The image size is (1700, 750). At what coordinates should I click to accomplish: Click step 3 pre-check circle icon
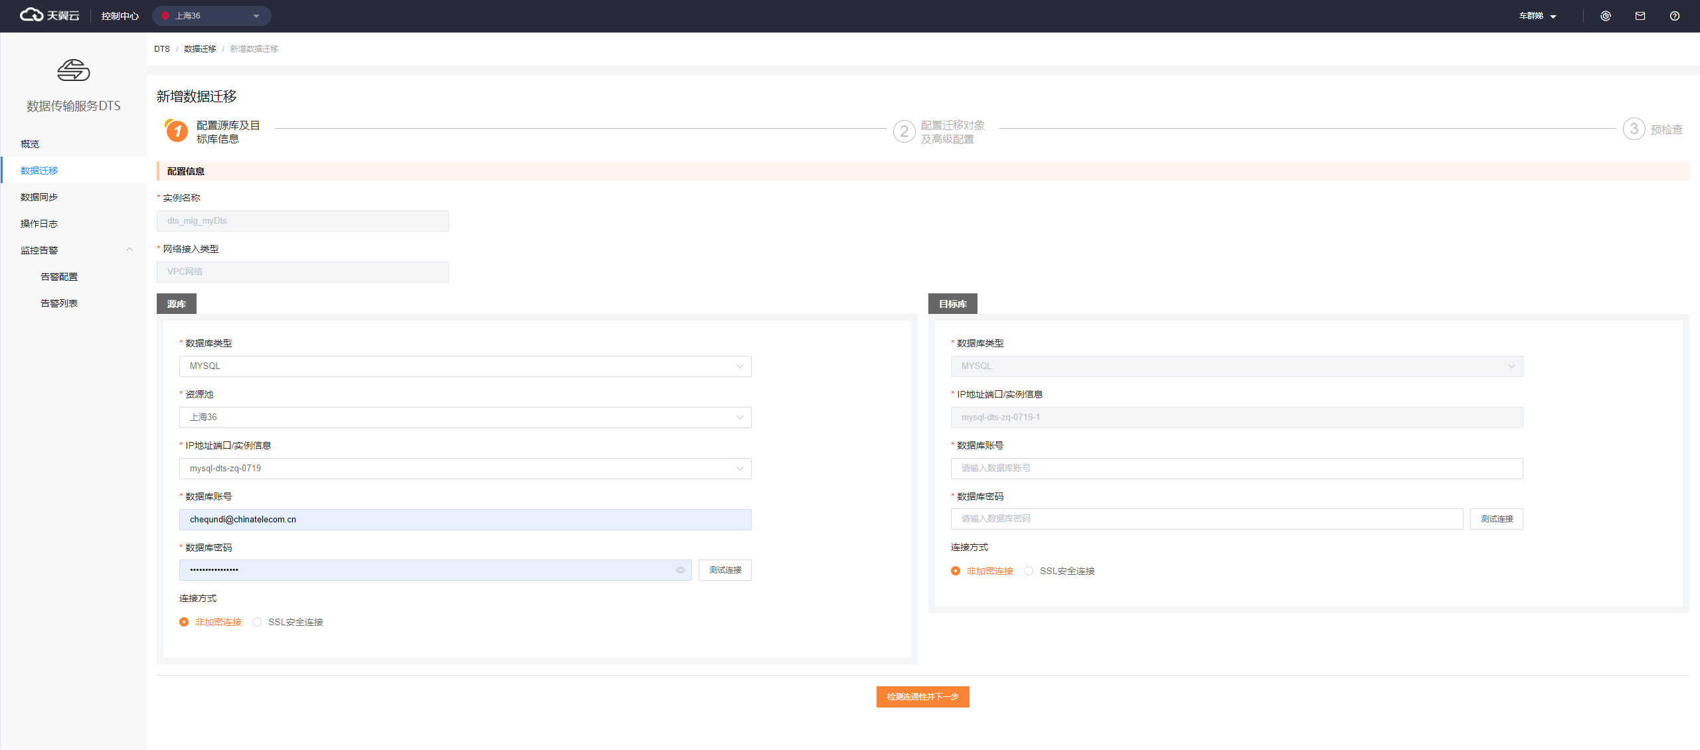point(1633,129)
